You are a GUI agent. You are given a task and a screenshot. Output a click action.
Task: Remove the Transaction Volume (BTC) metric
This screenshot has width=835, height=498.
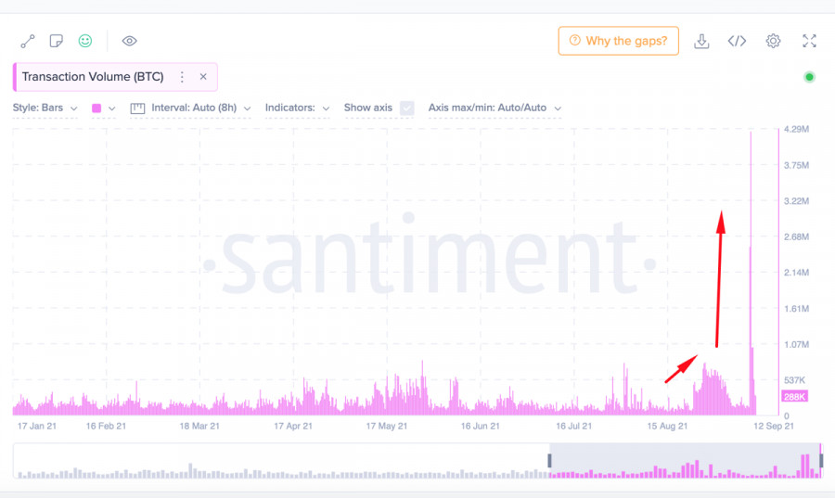[x=203, y=77]
